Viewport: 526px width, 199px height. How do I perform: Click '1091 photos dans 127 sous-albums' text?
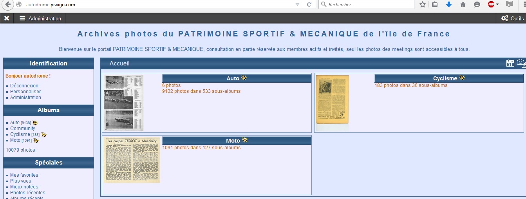click(201, 148)
